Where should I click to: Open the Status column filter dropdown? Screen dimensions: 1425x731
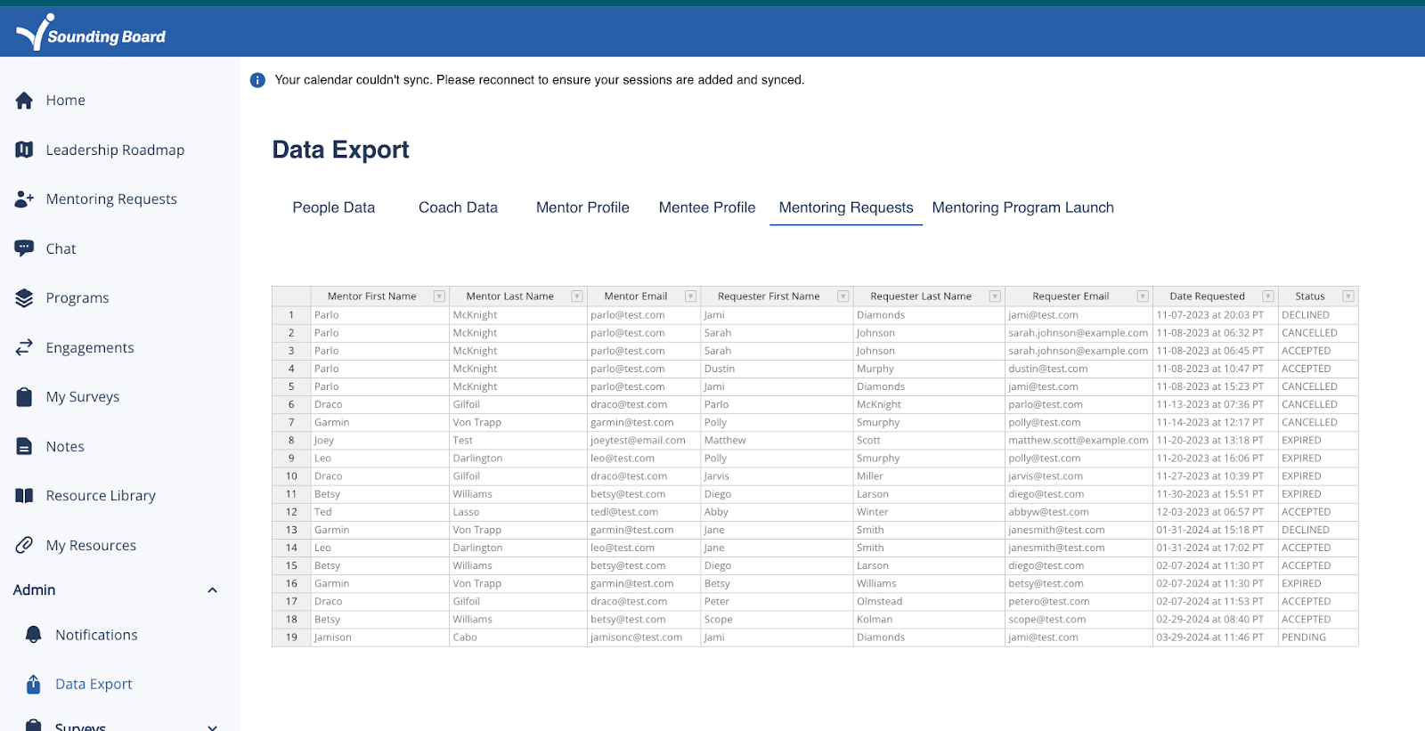pos(1348,296)
